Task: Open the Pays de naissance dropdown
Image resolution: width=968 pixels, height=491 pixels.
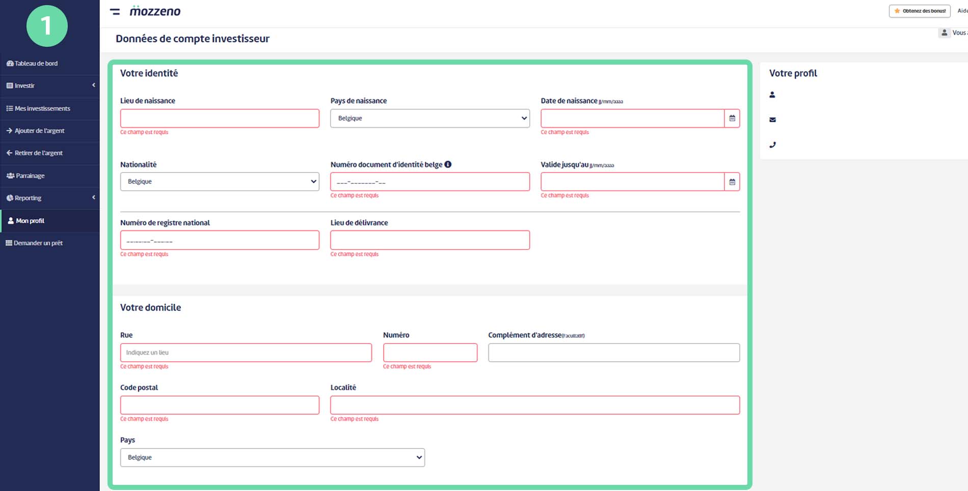Action: [x=430, y=118]
